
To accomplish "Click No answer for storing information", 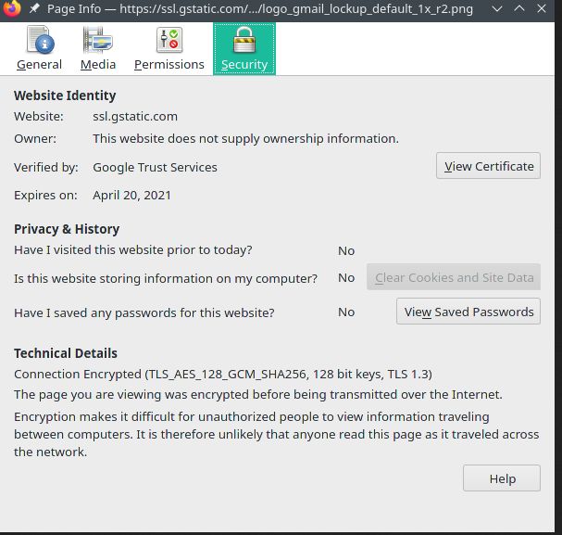I will [346, 278].
